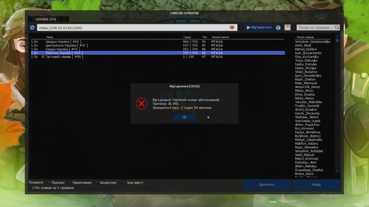Click player Yulya_Nalivajko in list
369x207 pixels.
306,61
